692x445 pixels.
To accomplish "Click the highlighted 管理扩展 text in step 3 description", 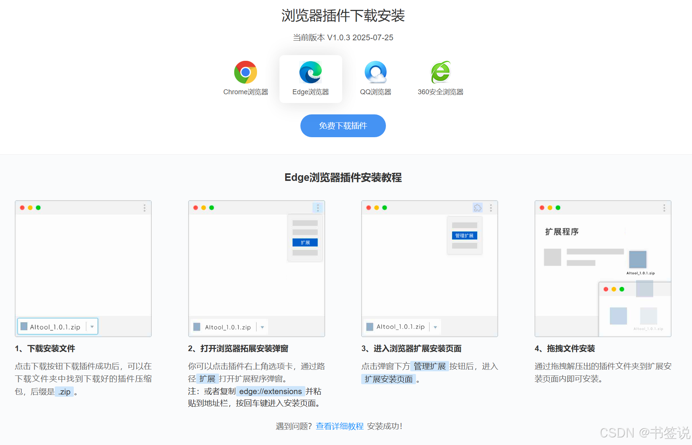I will pos(430,366).
